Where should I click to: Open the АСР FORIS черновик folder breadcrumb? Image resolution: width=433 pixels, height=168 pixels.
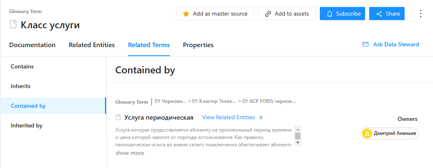click(x=269, y=101)
